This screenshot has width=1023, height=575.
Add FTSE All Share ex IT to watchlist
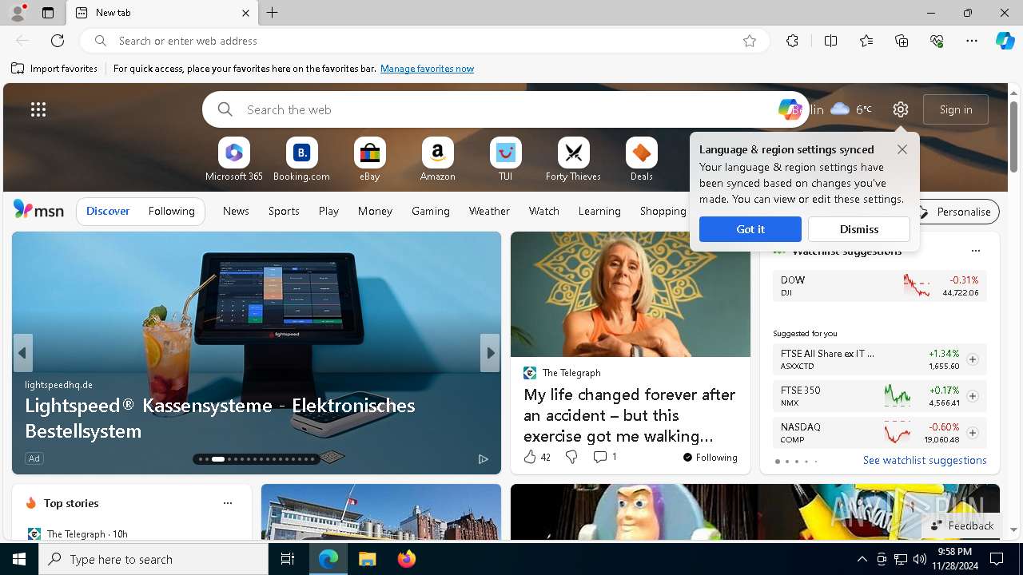[x=973, y=359]
